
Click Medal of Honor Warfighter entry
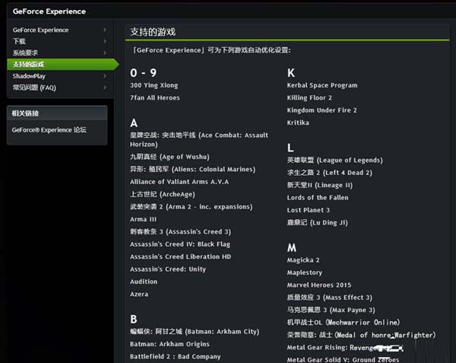pyautogui.click(x=362, y=335)
